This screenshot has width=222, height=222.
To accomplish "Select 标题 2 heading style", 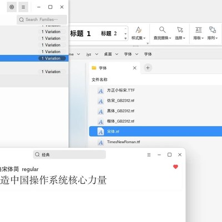I will [109, 33].
